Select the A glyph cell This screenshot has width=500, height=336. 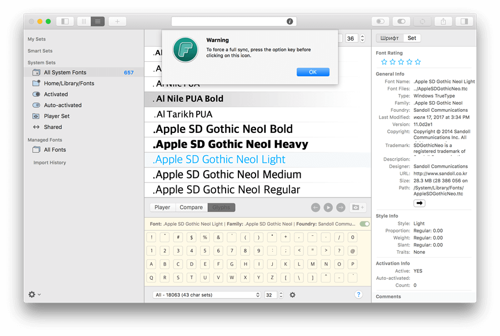(x=152, y=264)
